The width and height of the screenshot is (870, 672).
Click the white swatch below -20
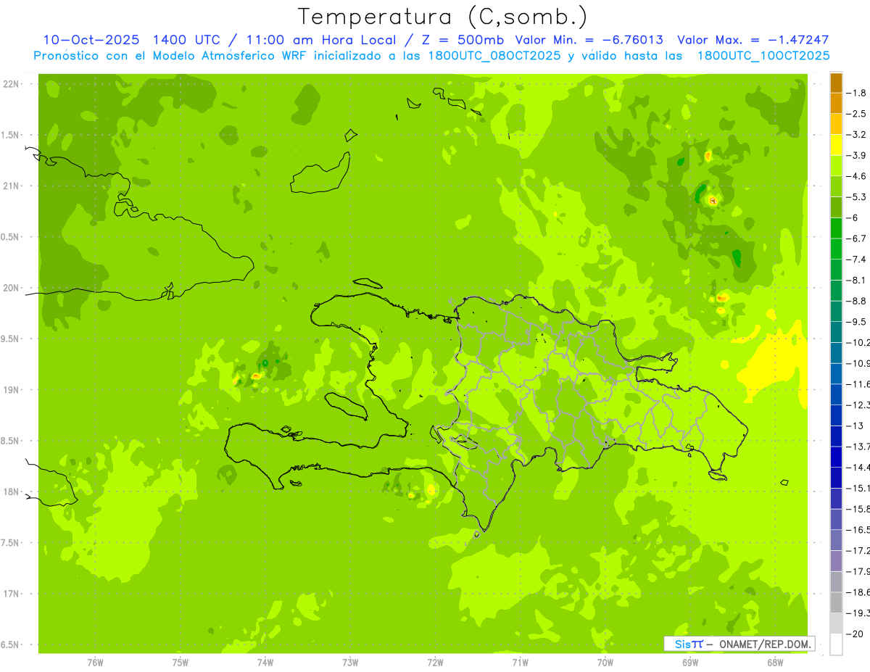[836, 644]
